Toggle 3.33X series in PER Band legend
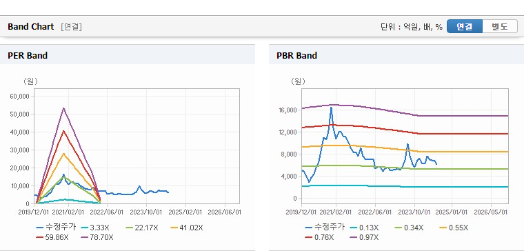This screenshot has height=251, width=524. click(x=94, y=228)
